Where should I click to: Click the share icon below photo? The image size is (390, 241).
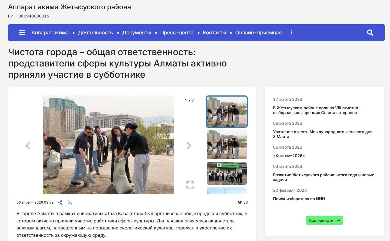[60, 202]
